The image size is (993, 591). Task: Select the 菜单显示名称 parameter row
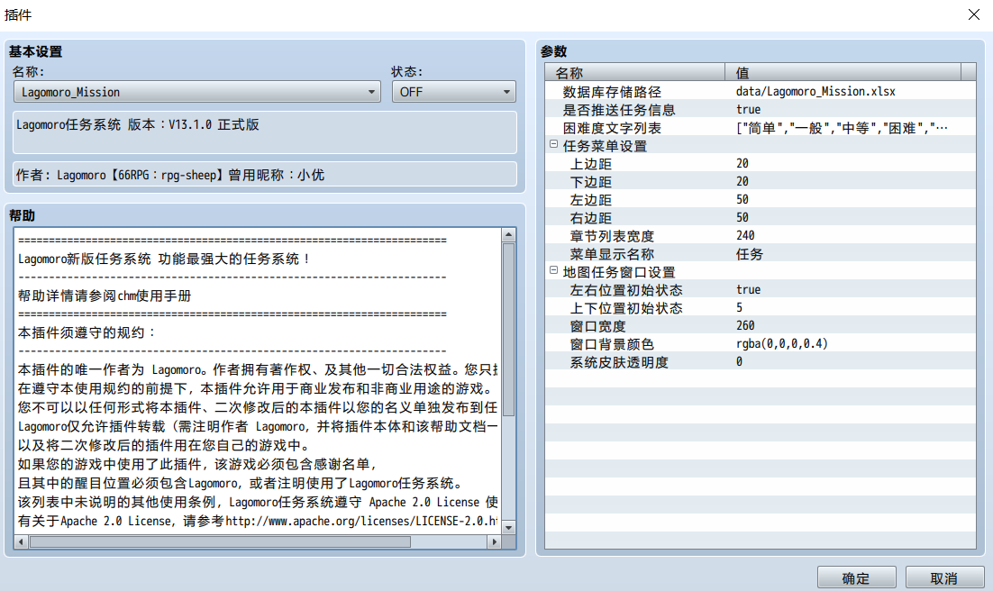click(x=760, y=253)
